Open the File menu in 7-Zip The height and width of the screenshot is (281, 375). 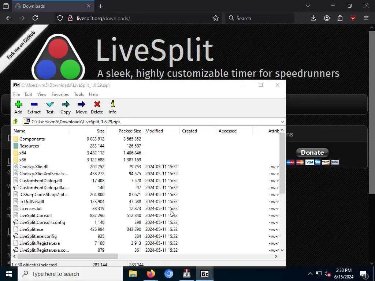(16, 94)
